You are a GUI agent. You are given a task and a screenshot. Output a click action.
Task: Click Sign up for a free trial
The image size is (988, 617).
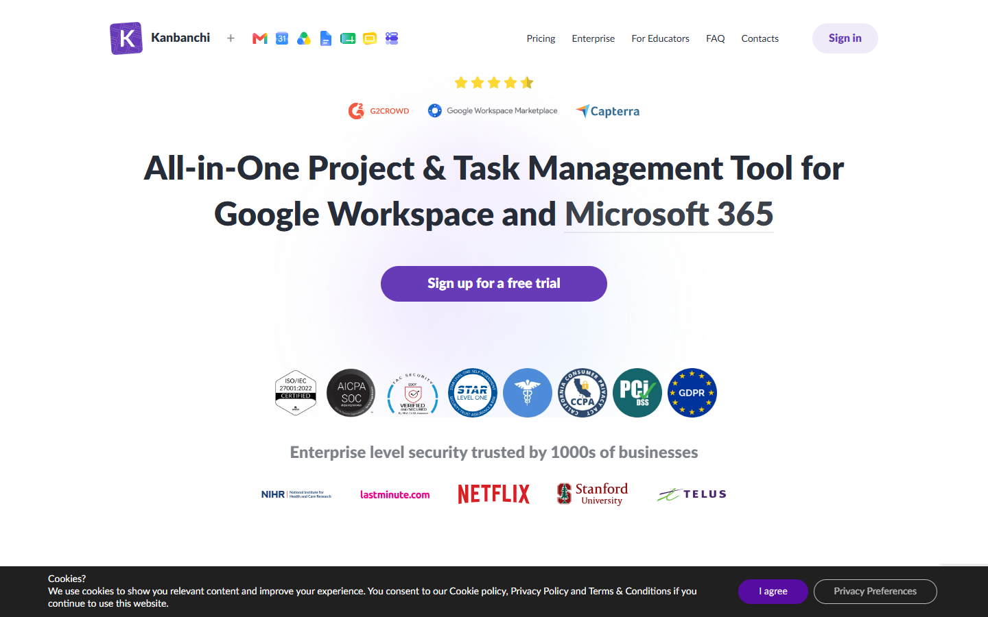(494, 284)
